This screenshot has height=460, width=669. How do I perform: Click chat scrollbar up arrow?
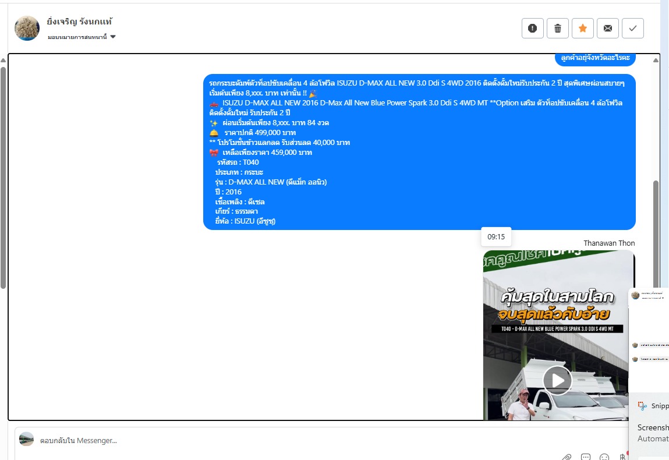tap(656, 60)
